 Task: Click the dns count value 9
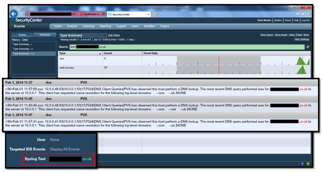click(105, 59)
